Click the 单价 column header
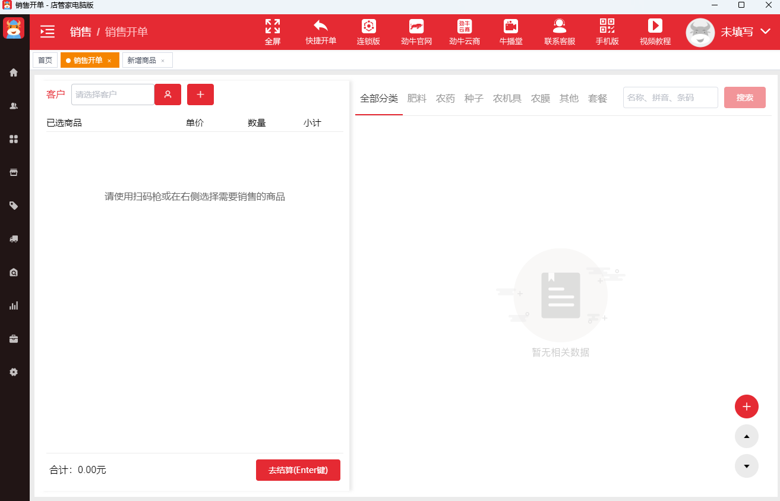This screenshot has width=780, height=501. coord(195,123)
